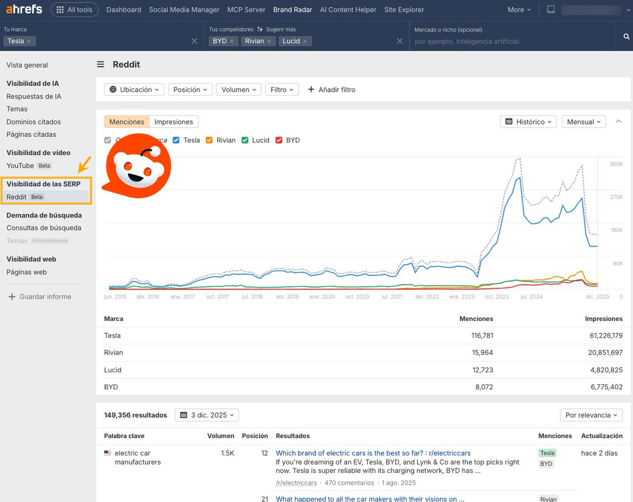Click the ahrefs logo
Screen dimensions: 633x502
point(24,9)
